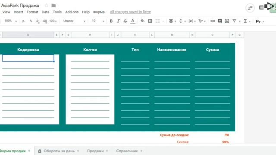Expand the filter views dropdown arrow
Image resolution: width=276 pixels, height=155 pixels.
pos(240,21)
